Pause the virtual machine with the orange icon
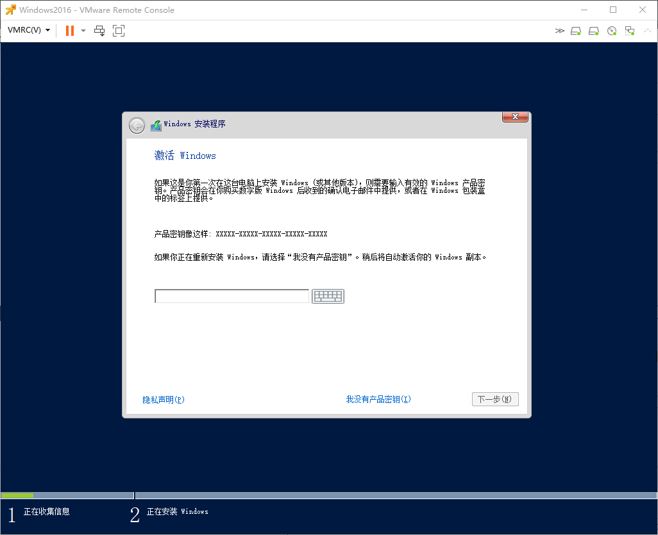Screen dimensions: 658x535 (70, 31)
